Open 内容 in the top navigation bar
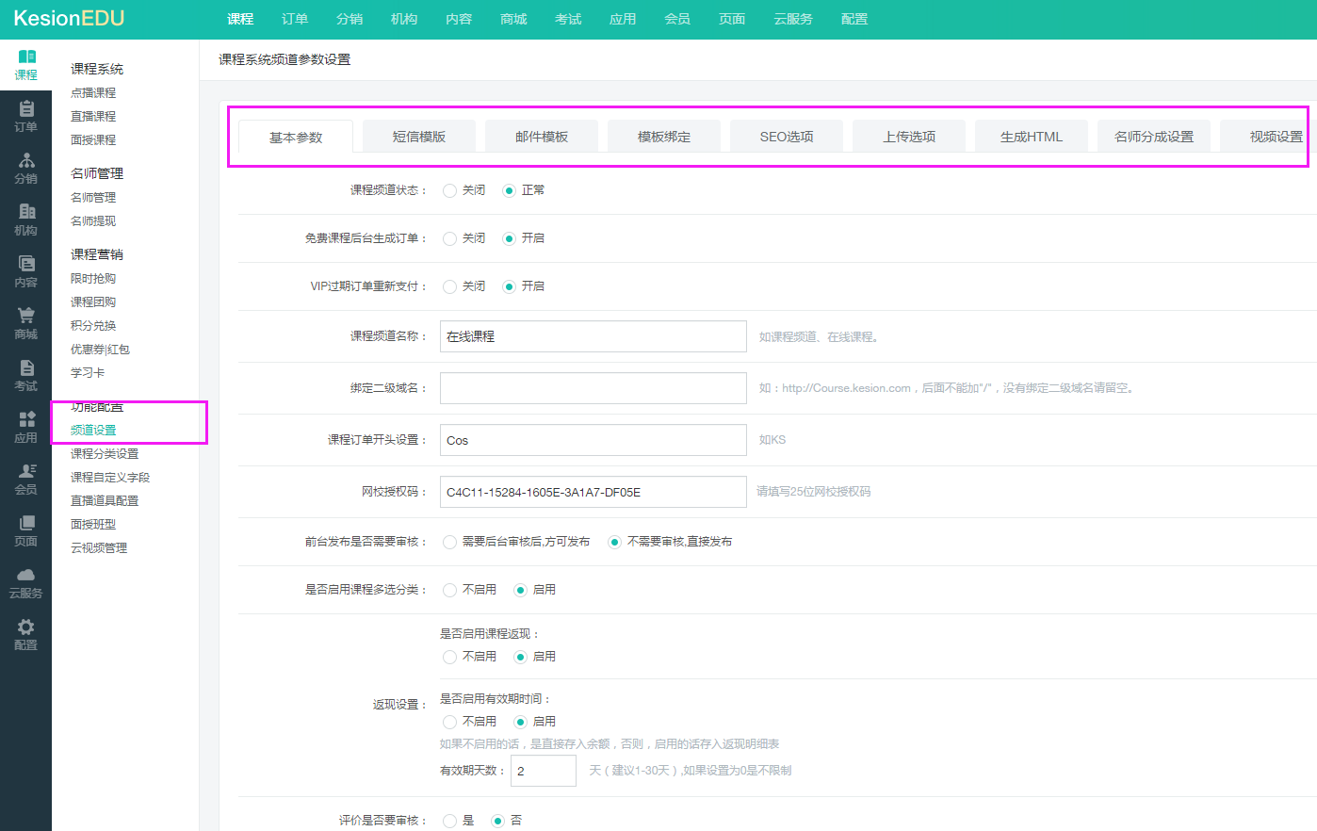The width and height of the screenshot is (1317, 831). [459, 19]
